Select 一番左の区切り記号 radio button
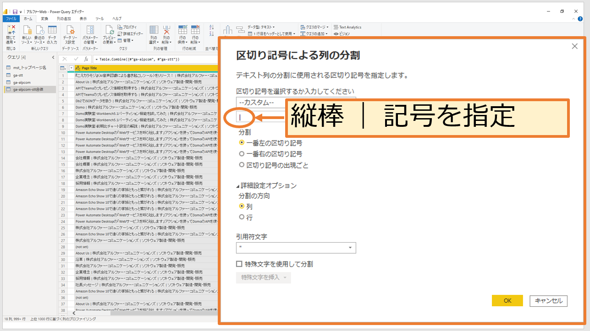This screenshot has height=331, width=590. pyautogui.click(x=242, y=143)
